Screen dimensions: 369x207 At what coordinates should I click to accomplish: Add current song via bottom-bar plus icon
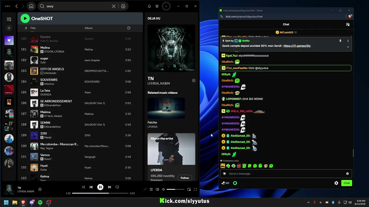pos(40,189)
